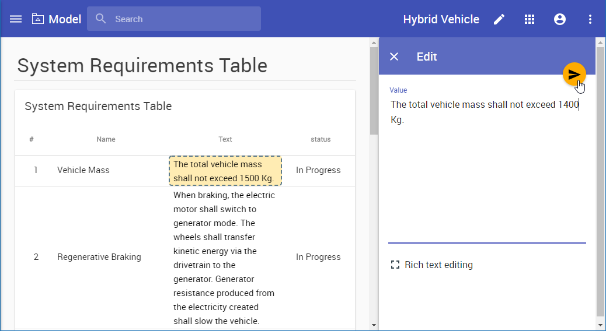This screenshot has height=331, width=606.
Task: Click the pencil edit icon
Action: click(x=499, y=19)
